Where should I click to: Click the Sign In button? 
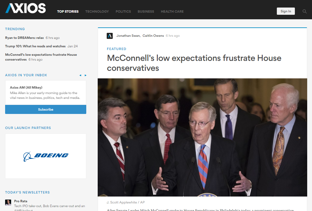286,11
